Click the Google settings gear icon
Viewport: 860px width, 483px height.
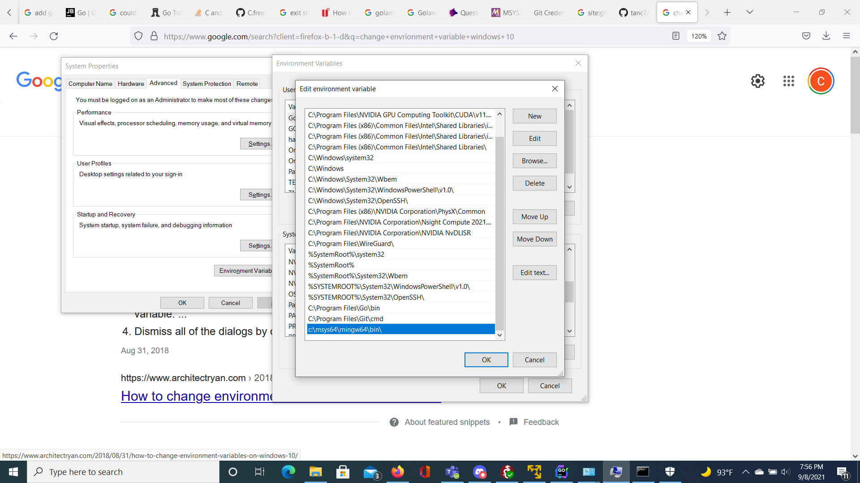point(757,81)
